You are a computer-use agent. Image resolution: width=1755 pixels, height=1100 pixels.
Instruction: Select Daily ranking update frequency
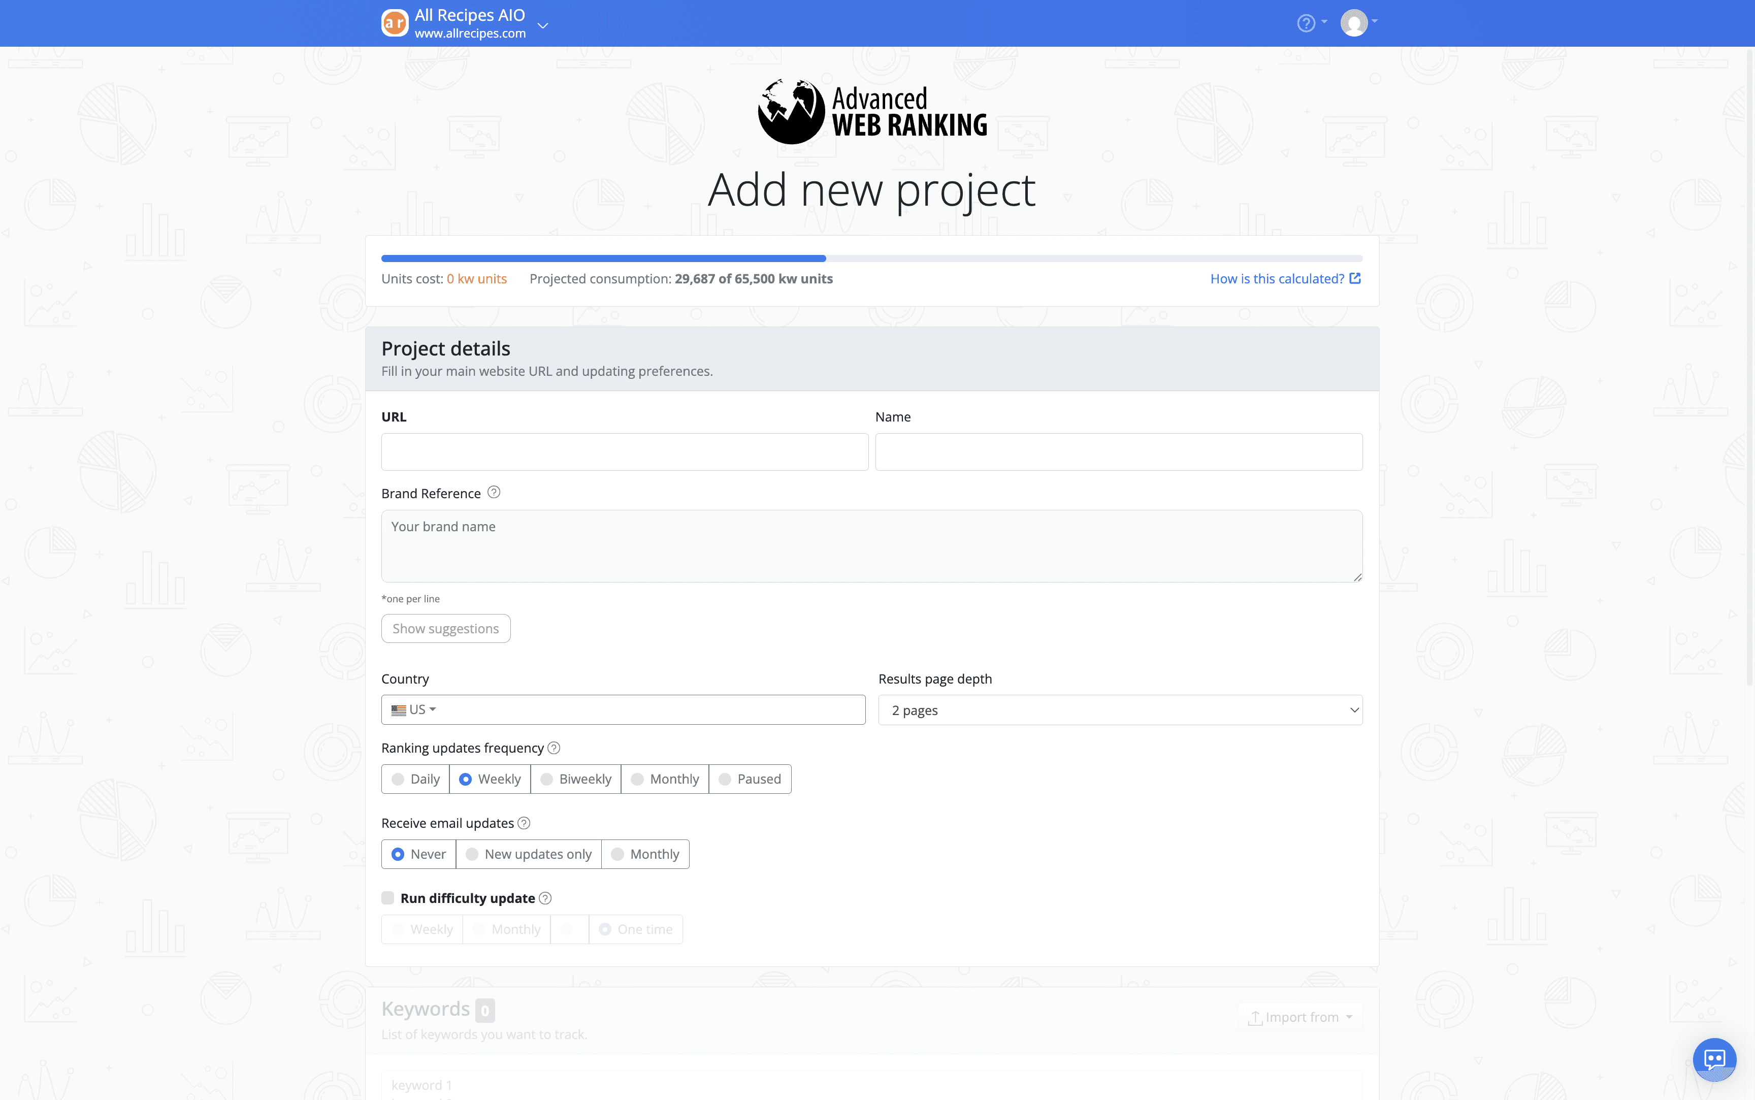(415, 779)
